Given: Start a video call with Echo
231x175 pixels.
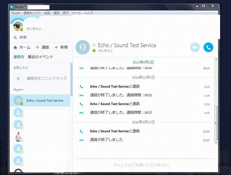Looking at the screenshot, I should (195, 47).
